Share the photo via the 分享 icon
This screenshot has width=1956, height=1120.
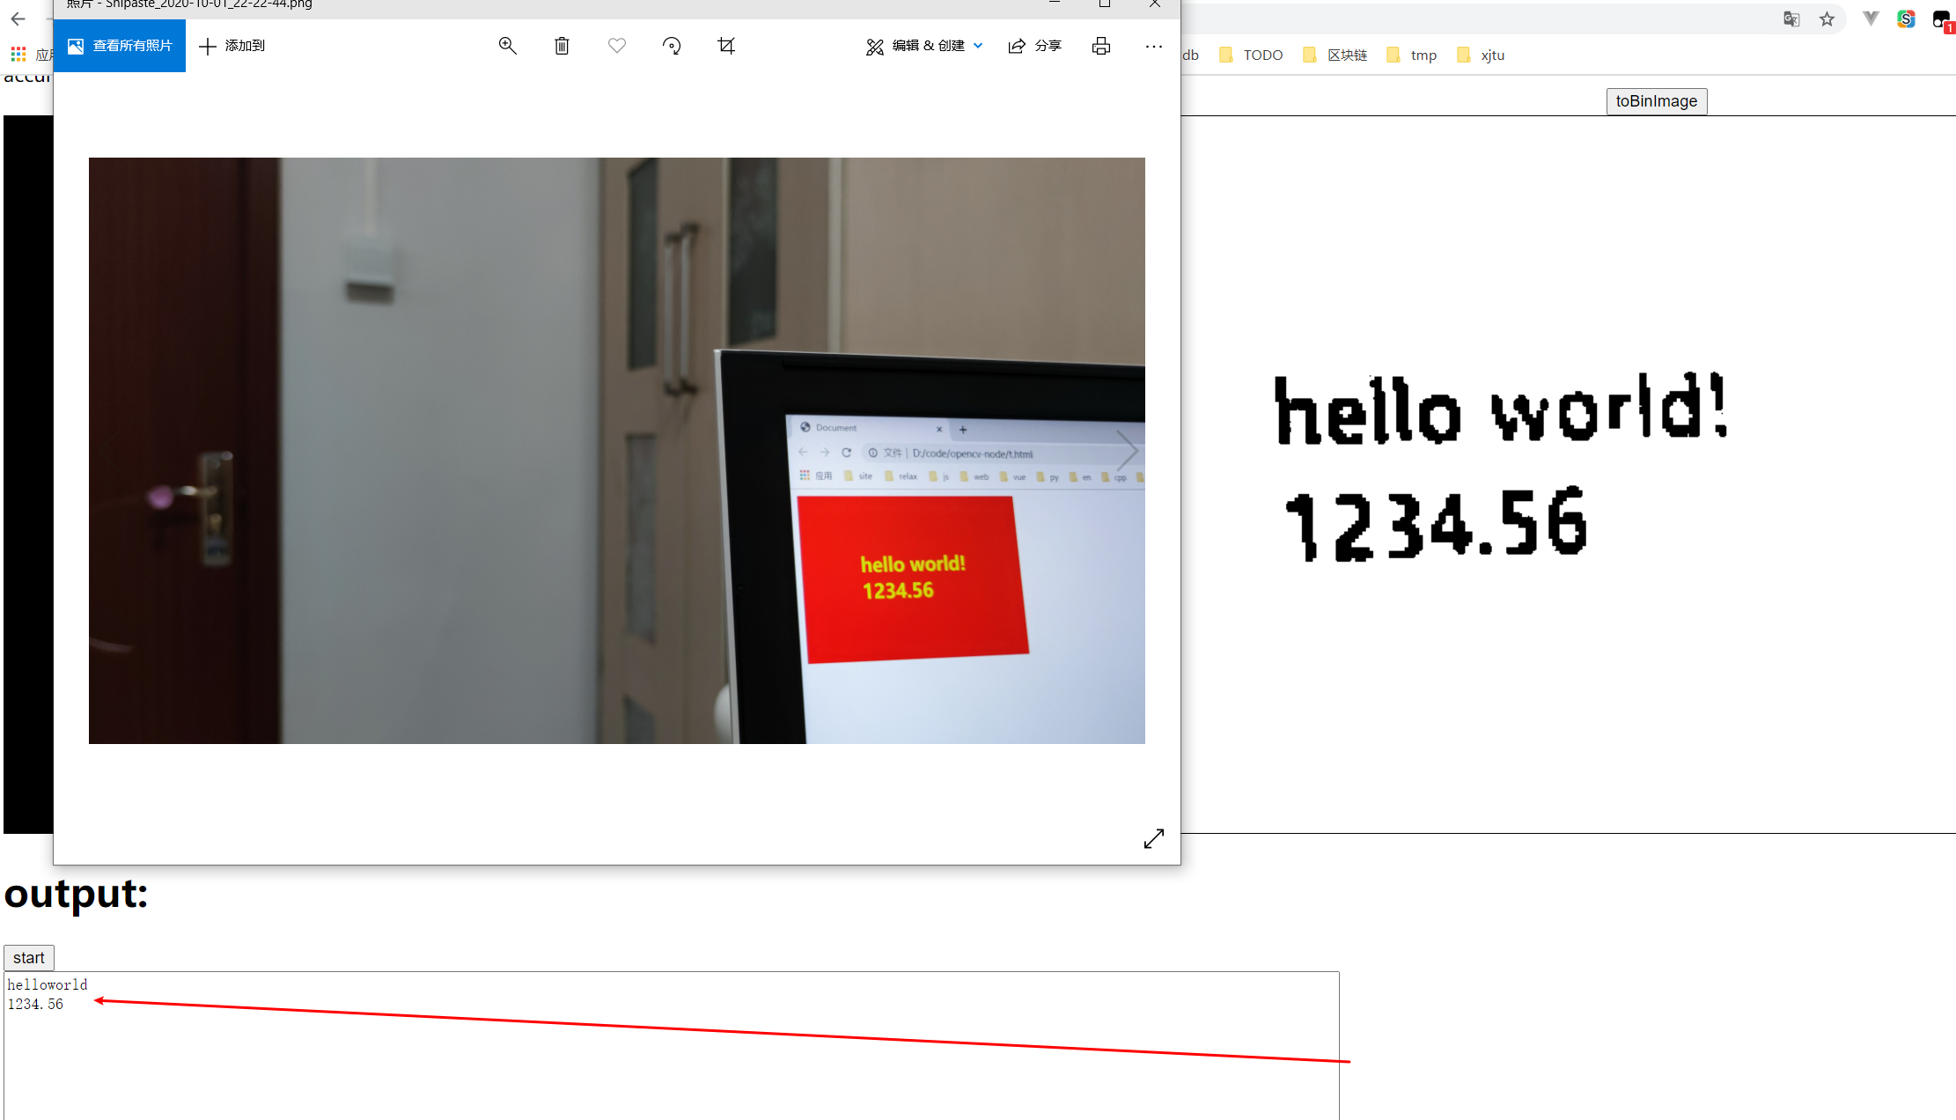tap(1035, 46)
